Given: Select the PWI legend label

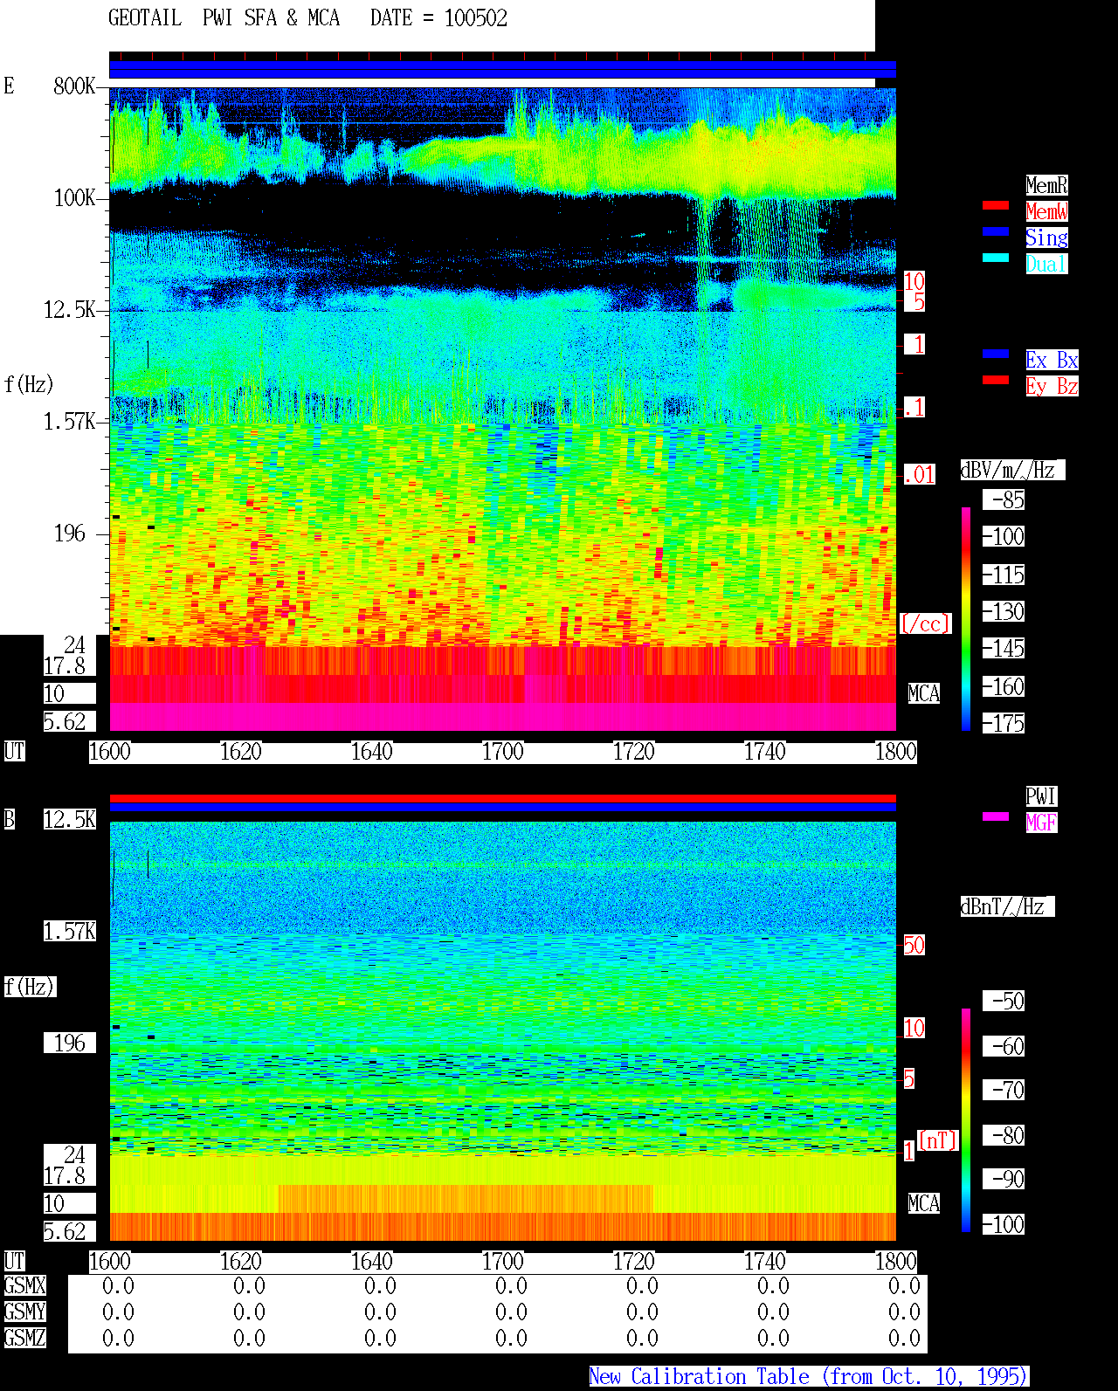Looking at the screenshot, I should click(x=1041, y=796).
